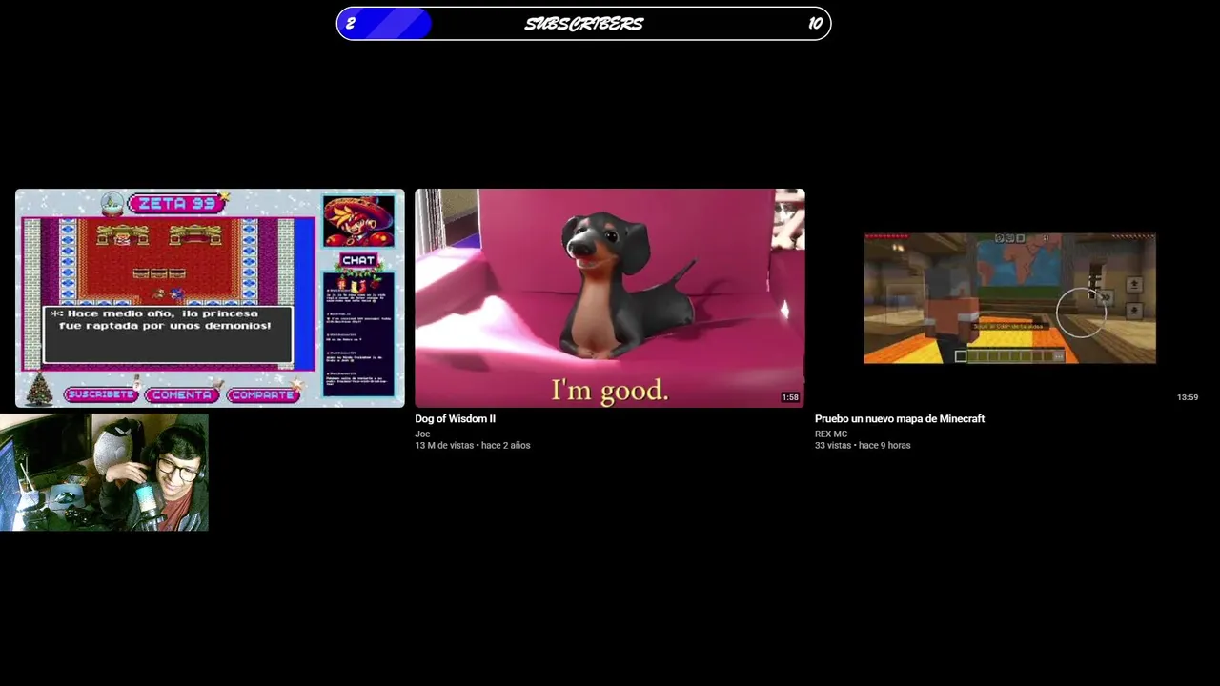The image size is (1220, 686).
Task: Click the COMPARTE button in stream overlay
Action: (x=263, y=394)
